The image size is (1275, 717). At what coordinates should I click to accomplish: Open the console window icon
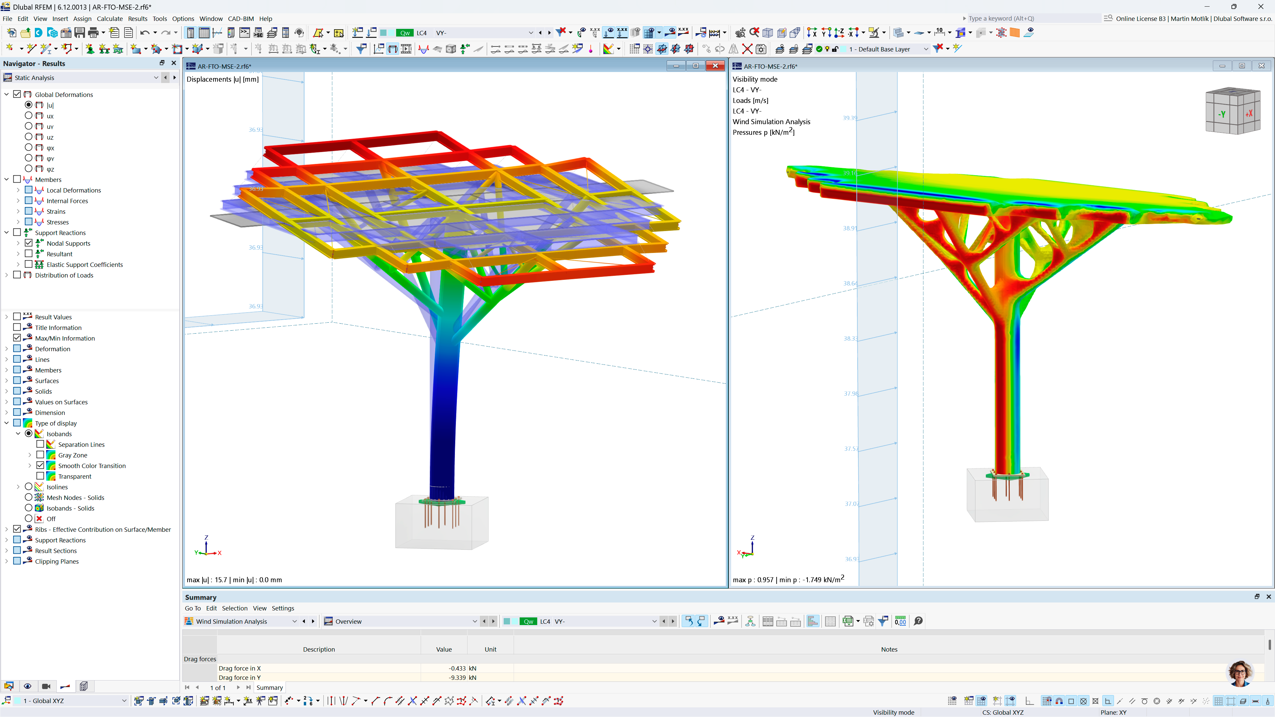[244, 33]
